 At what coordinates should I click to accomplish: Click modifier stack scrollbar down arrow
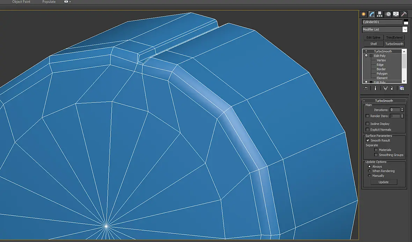click(404, 81)
